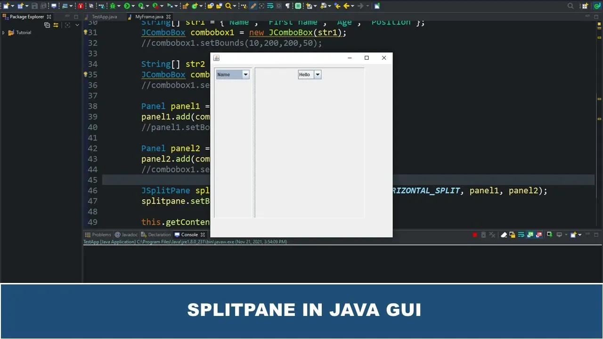Maximize the Console view panel

coord(596,234)
